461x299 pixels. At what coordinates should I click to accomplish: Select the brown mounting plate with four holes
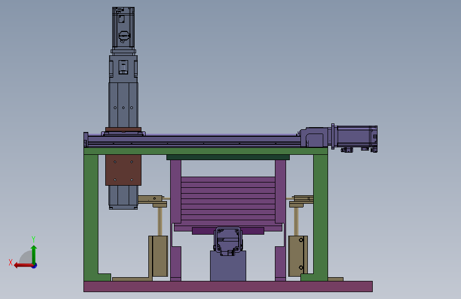coord(123,170)
